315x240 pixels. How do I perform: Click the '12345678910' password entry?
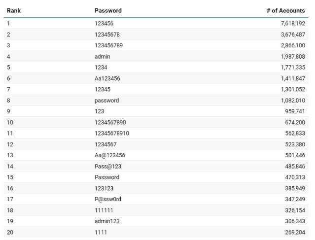click(112, 133)
